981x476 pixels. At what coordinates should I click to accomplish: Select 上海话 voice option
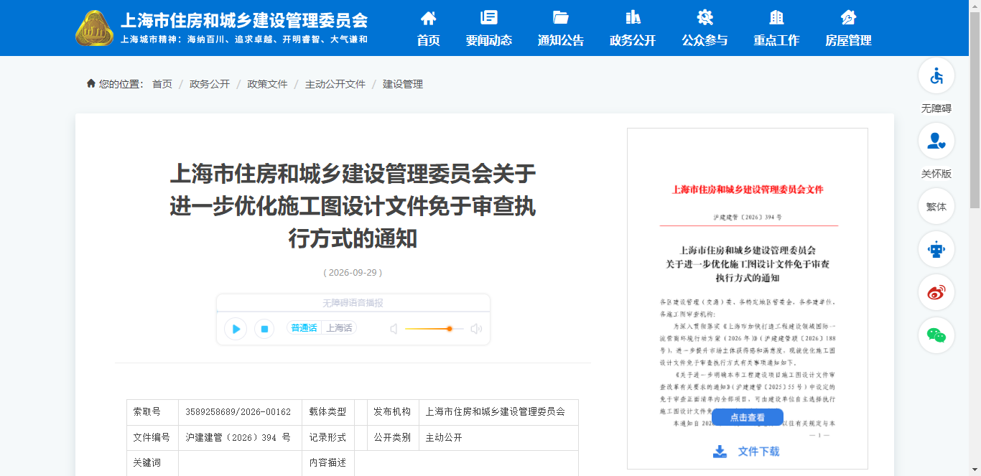pyautogui.click(x=339, y=328)
